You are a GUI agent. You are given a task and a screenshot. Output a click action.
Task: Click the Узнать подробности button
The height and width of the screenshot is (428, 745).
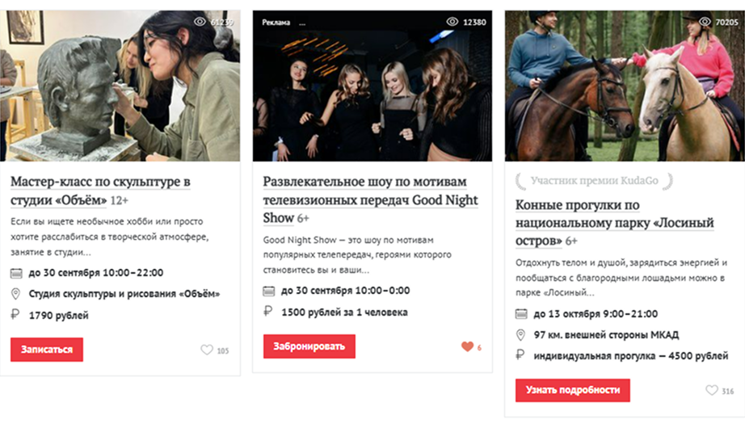click(573, 391)
